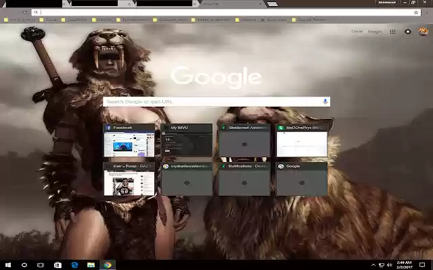Open the Google apps grid
This screenshot has width=433, height=270.
pyautogui.click(x=392, y=32)
